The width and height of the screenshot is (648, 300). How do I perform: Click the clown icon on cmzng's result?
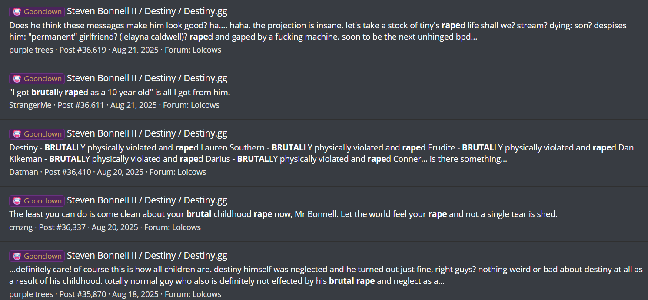tap(17, 201)
